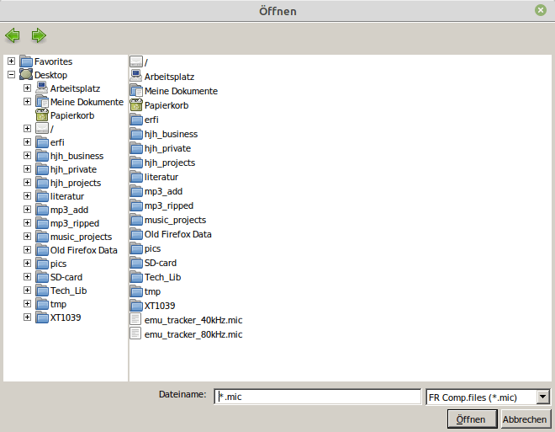This screenshot has width=555, height=432.
Task: Select mp3_ripped in the file list
Action: (x=169, y=205)
